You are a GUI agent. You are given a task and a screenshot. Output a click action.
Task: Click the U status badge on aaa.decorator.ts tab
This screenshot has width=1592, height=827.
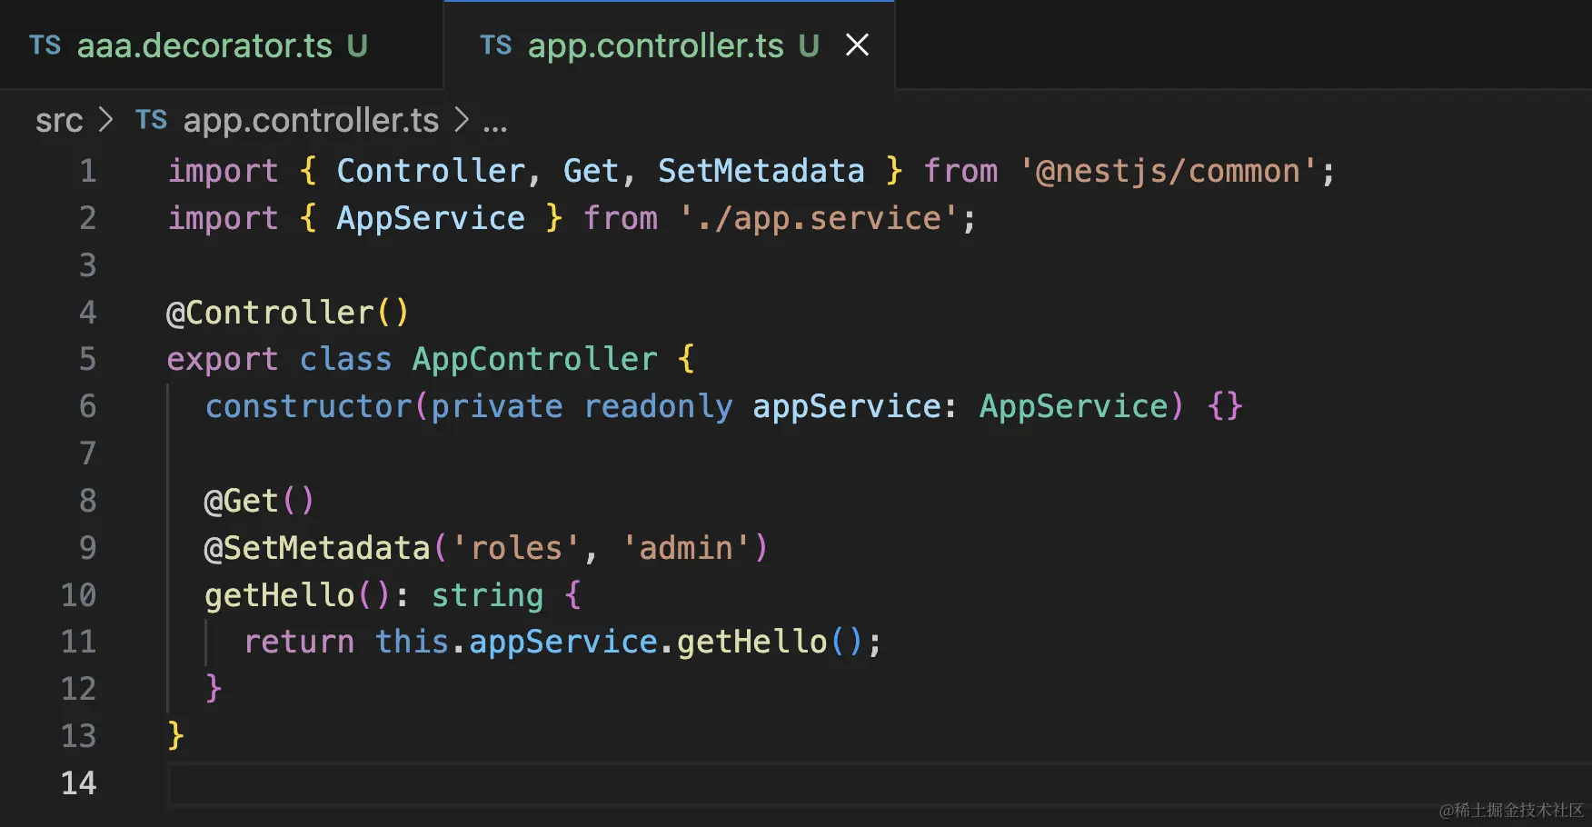357,45
